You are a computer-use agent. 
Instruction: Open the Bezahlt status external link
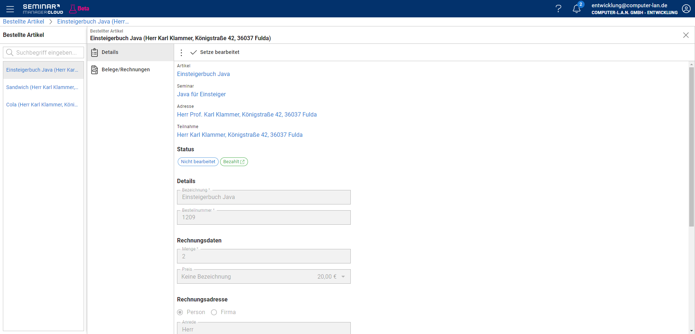243,162
